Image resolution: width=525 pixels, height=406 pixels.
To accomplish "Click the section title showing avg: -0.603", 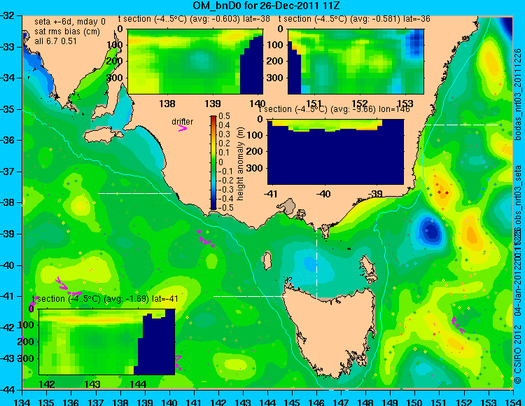I will coord(194,19).
